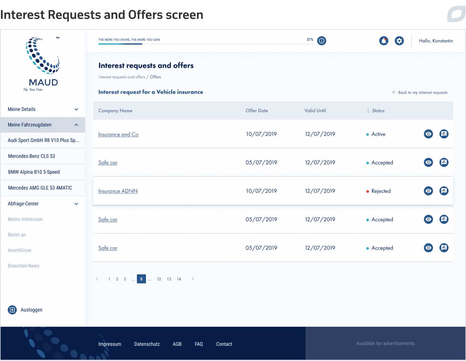The width and height of the screenshot is (466, 361).
Task: Click 'Interest requests and offers' breadcrumb
Action: pos(122,77)
